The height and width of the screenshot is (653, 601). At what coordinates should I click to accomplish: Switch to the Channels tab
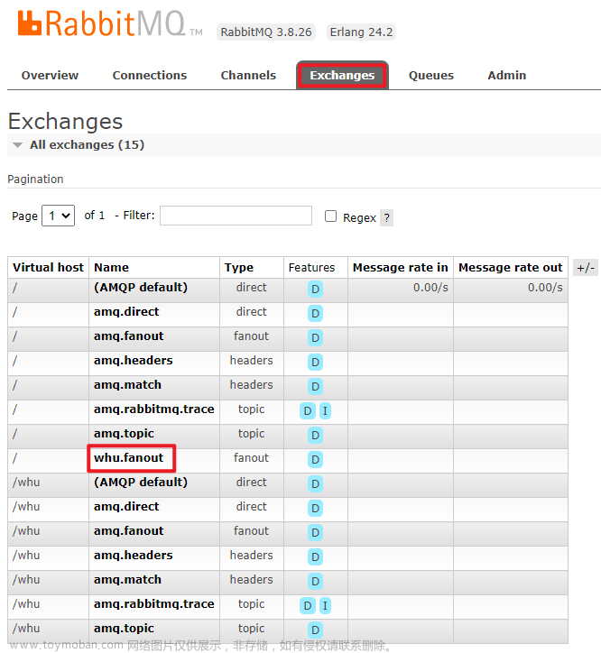point(248,76)
